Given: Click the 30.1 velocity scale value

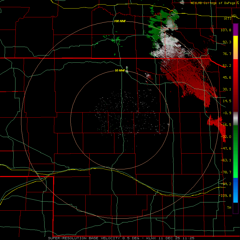Looking at the screenshot, I should click(227, 89).
